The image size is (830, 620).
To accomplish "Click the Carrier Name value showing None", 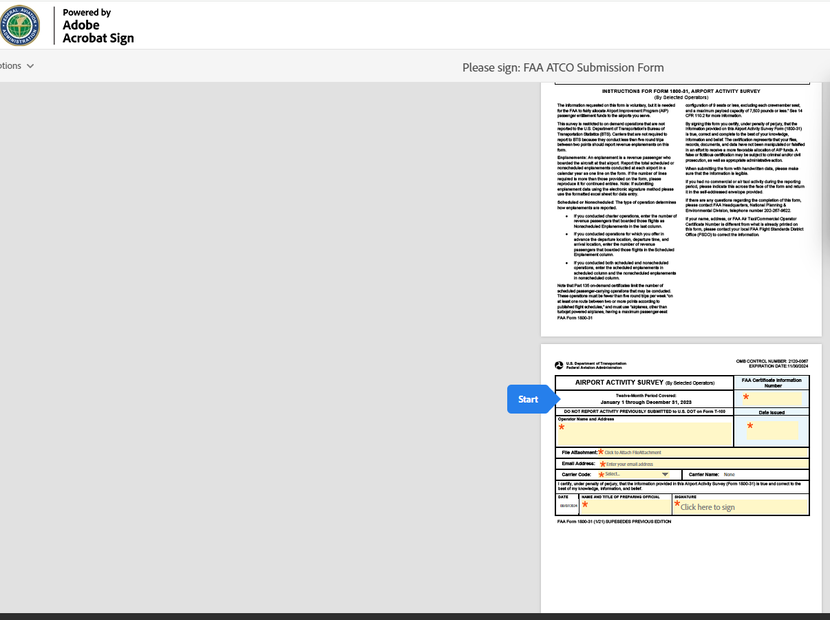I will (x=729, y=475).
